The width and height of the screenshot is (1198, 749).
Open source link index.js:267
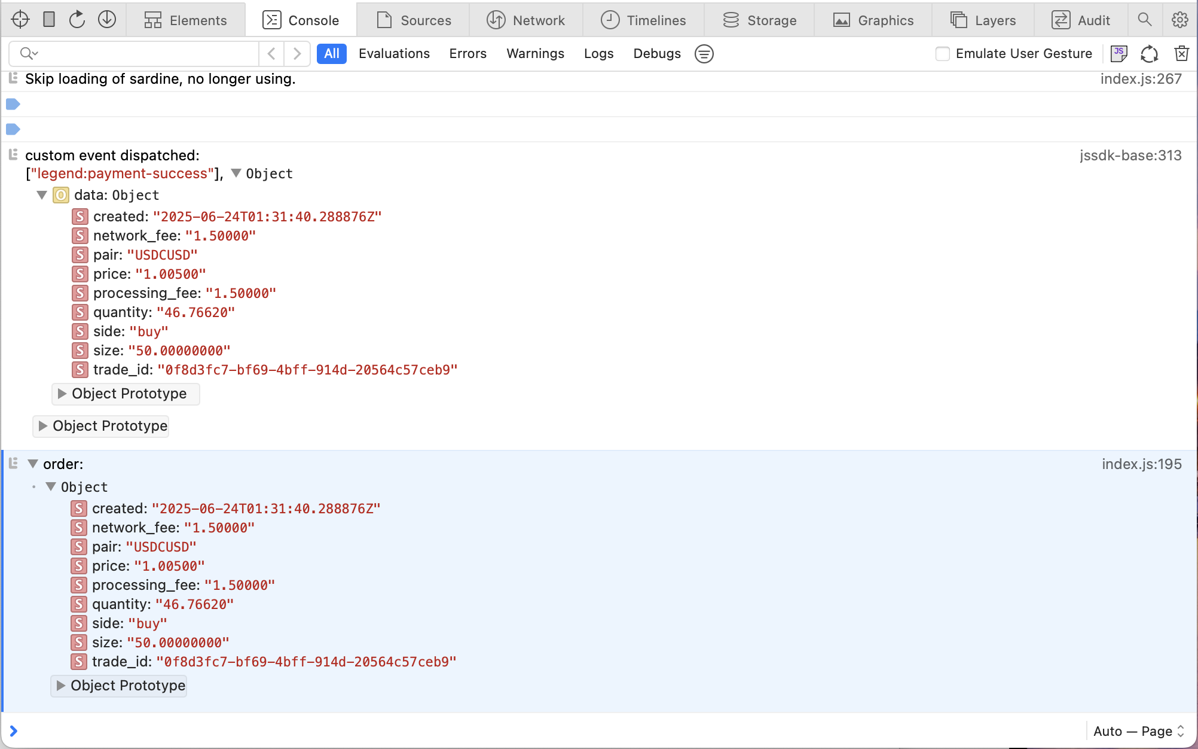1141,79
